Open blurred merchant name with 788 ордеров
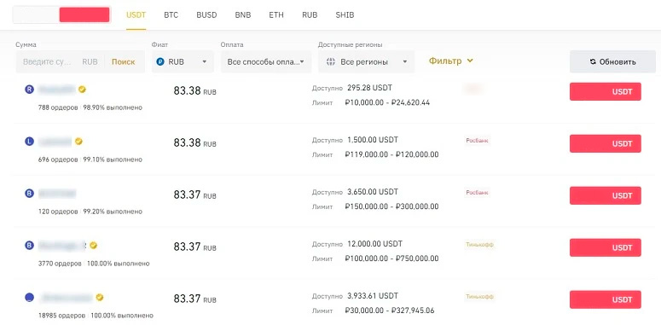This screenshot has width=661, height=325. 56,90
